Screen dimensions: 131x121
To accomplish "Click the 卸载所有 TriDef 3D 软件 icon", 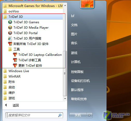I will pyautogui.click(x=10, y=44).
